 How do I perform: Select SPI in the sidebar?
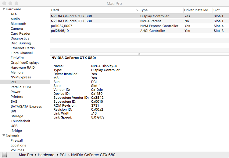(13, 111)
